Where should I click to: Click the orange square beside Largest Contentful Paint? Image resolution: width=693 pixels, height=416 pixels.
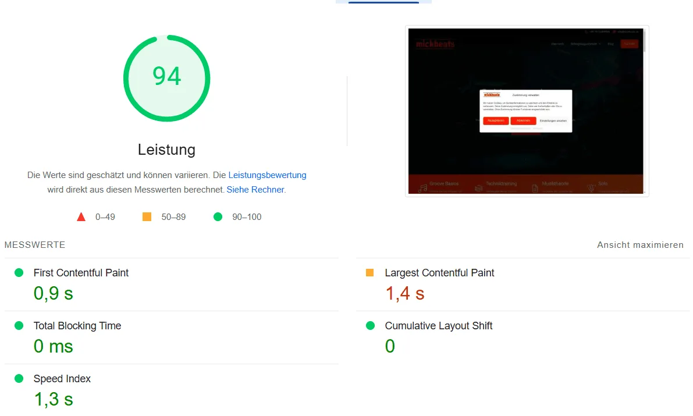click(x=370, y=273)
